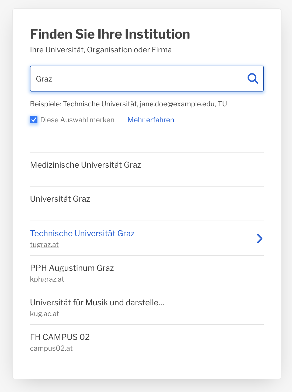This screenshot has width=292, height=392.
Task: Open Technische Universität Graz via chevron arrow
Action: pyautogui.click(x=260, y=238)
